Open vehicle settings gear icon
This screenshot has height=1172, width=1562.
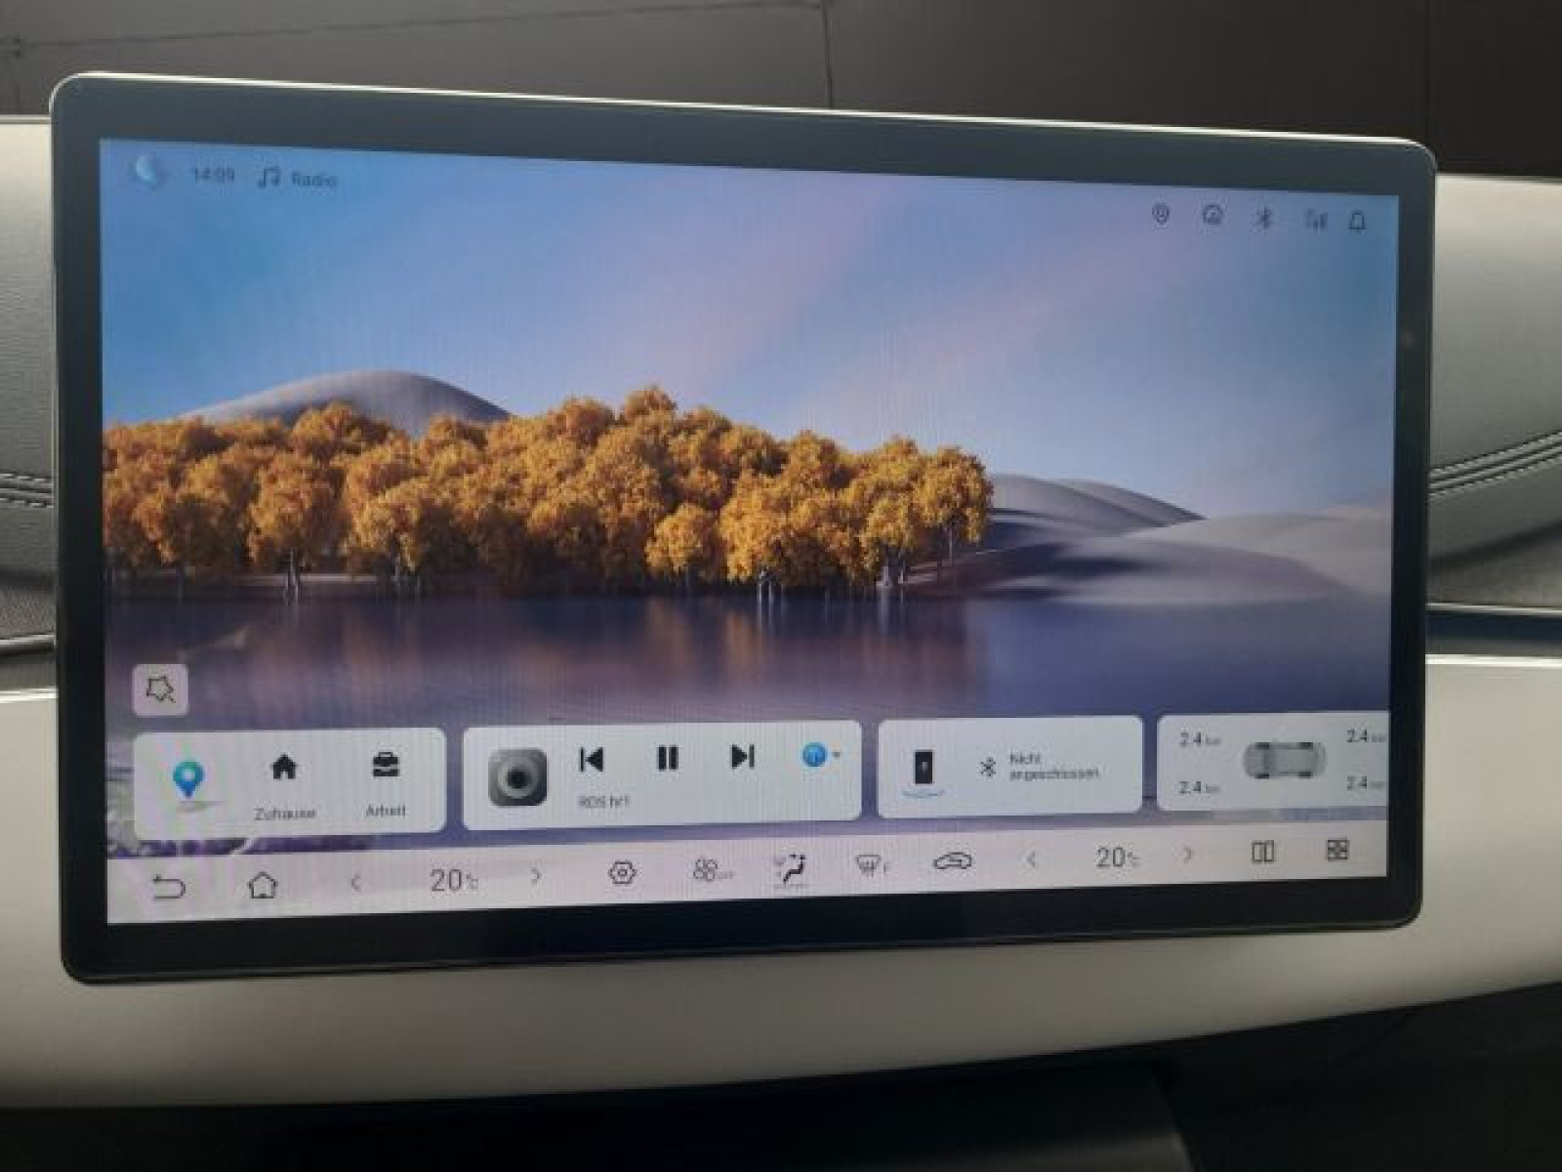pyautogui.click(x=622, y=872)
